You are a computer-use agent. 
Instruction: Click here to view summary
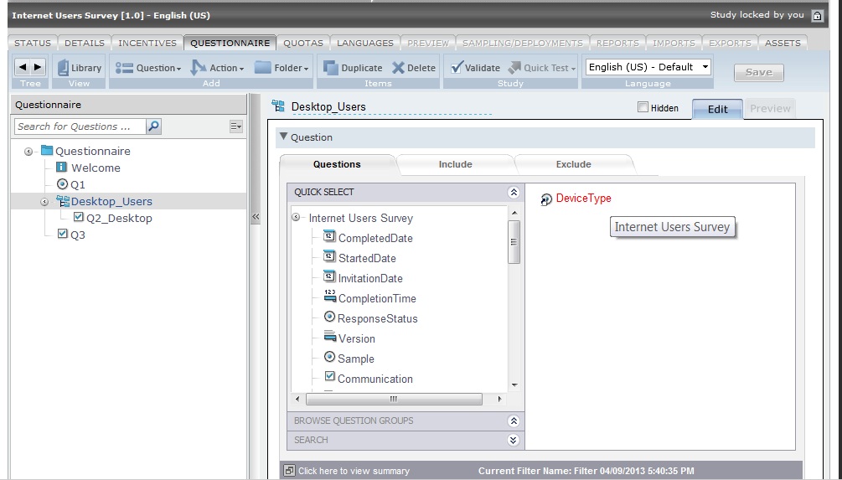354,471
